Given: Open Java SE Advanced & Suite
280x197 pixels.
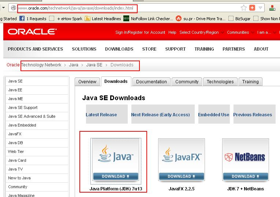Looking at the screenshot, I should click(x=37, y=116).
